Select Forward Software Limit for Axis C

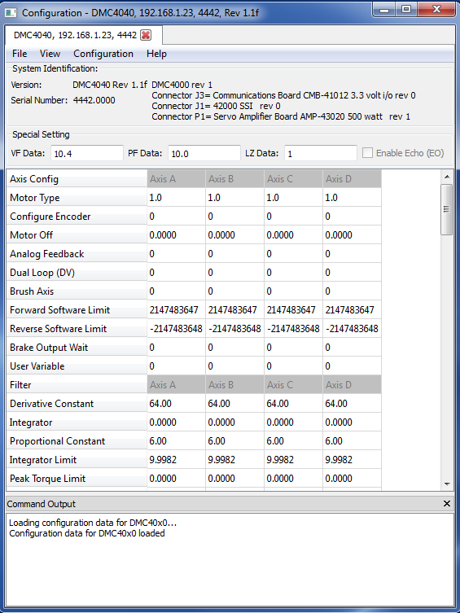click(294, 310)
